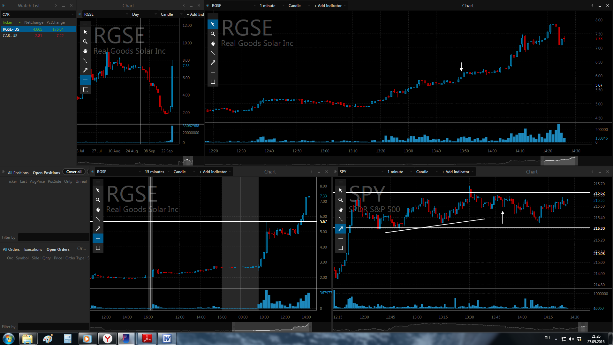
Task: Click positions Filter by input field
Action: [x=53, y=237]
